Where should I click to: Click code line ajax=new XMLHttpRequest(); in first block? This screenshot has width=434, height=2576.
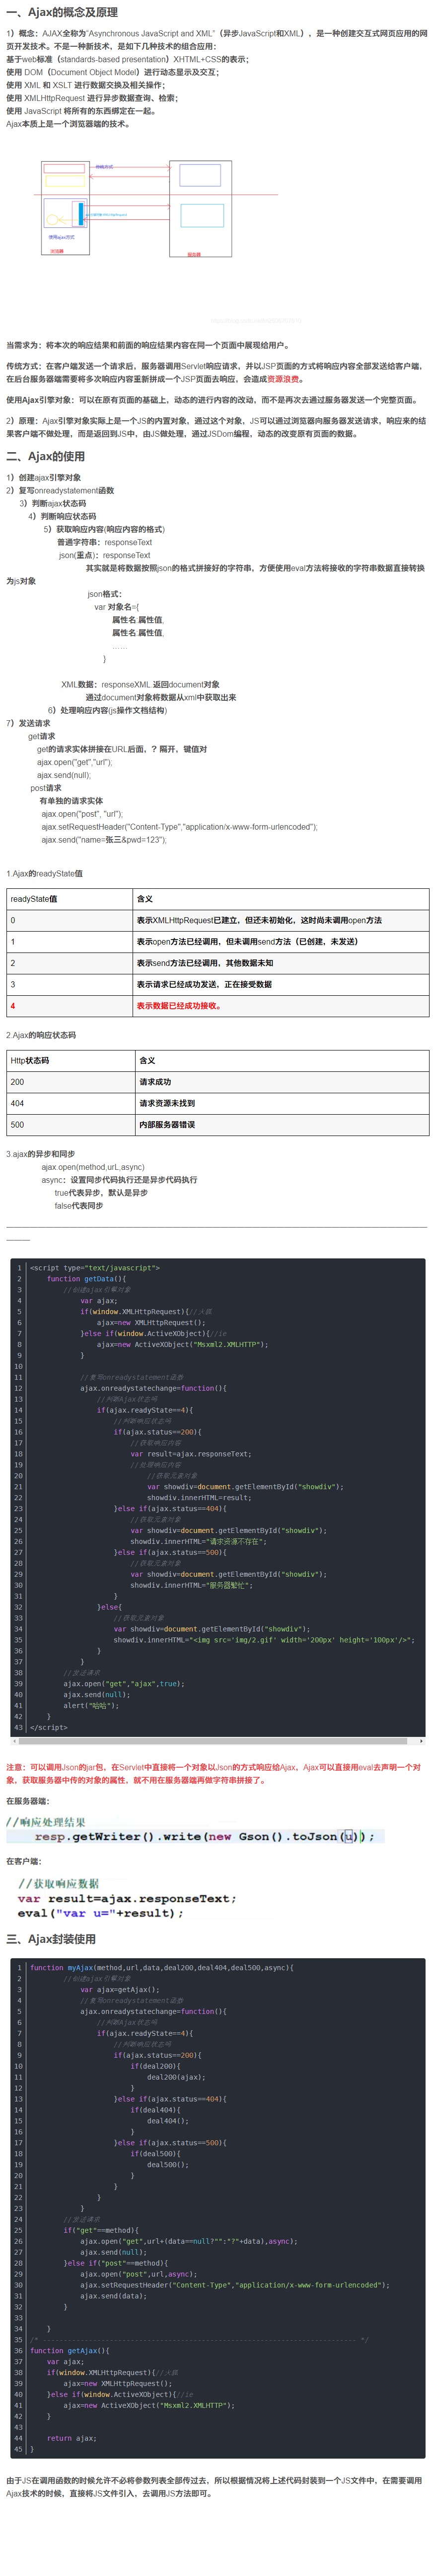(150, 1323)
